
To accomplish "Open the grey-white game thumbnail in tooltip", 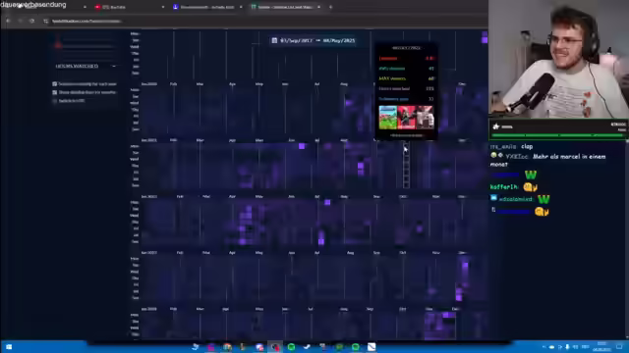I will 425,118.
